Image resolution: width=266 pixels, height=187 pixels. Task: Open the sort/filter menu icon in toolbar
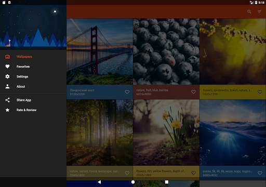259,11
